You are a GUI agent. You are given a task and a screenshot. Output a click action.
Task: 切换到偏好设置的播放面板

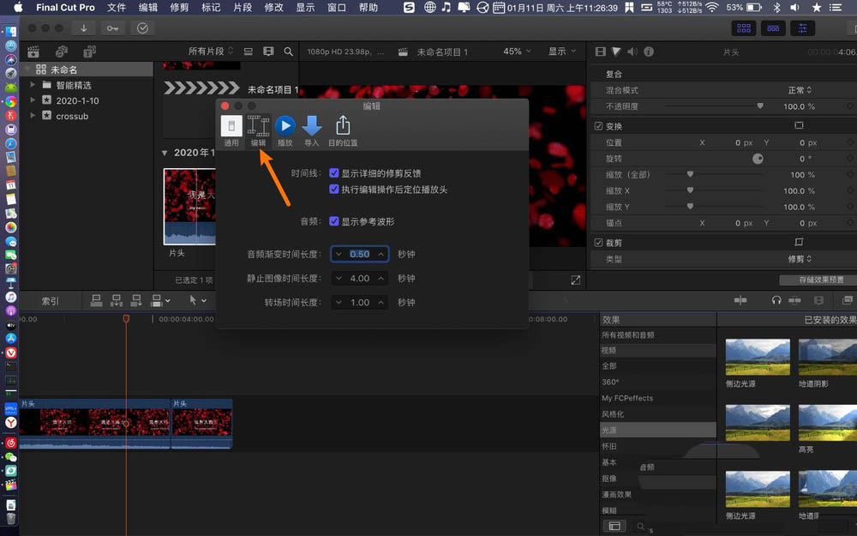click(285, 129)
